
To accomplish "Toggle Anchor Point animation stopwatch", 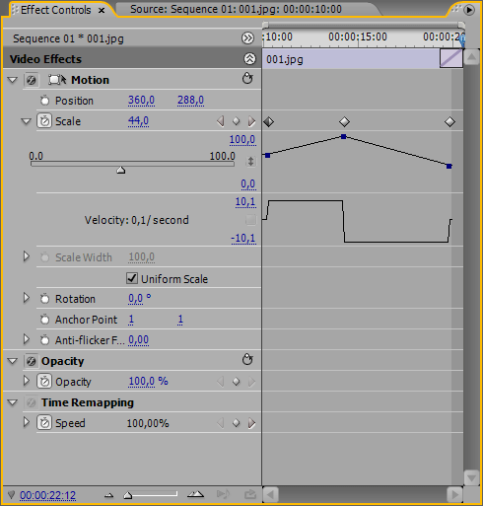I will 45,320.
